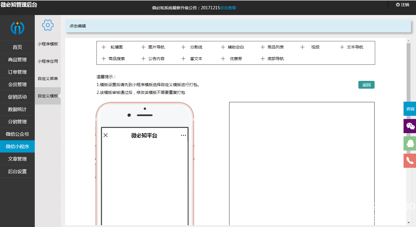Click the gear settings icon in submenu
416x227 pixels.
48,25
